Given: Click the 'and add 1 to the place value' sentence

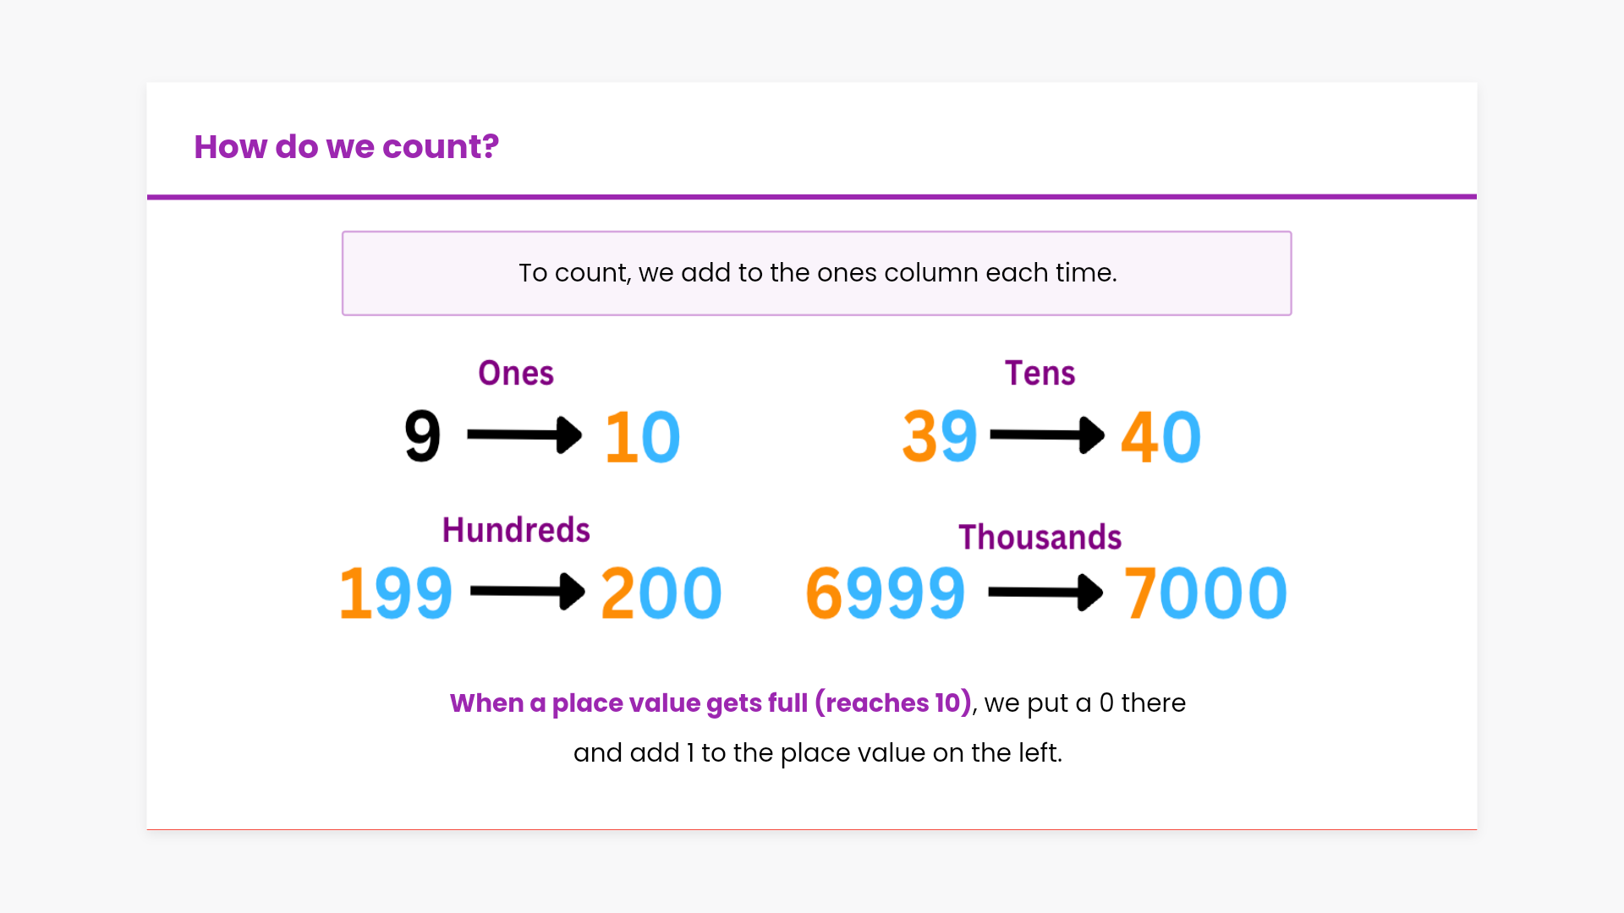Looking at the screenshot, I should point(817,752).
